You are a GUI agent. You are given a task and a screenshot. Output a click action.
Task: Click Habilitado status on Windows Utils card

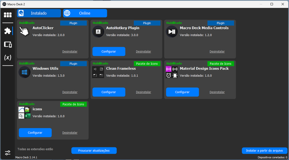(27, 63)
